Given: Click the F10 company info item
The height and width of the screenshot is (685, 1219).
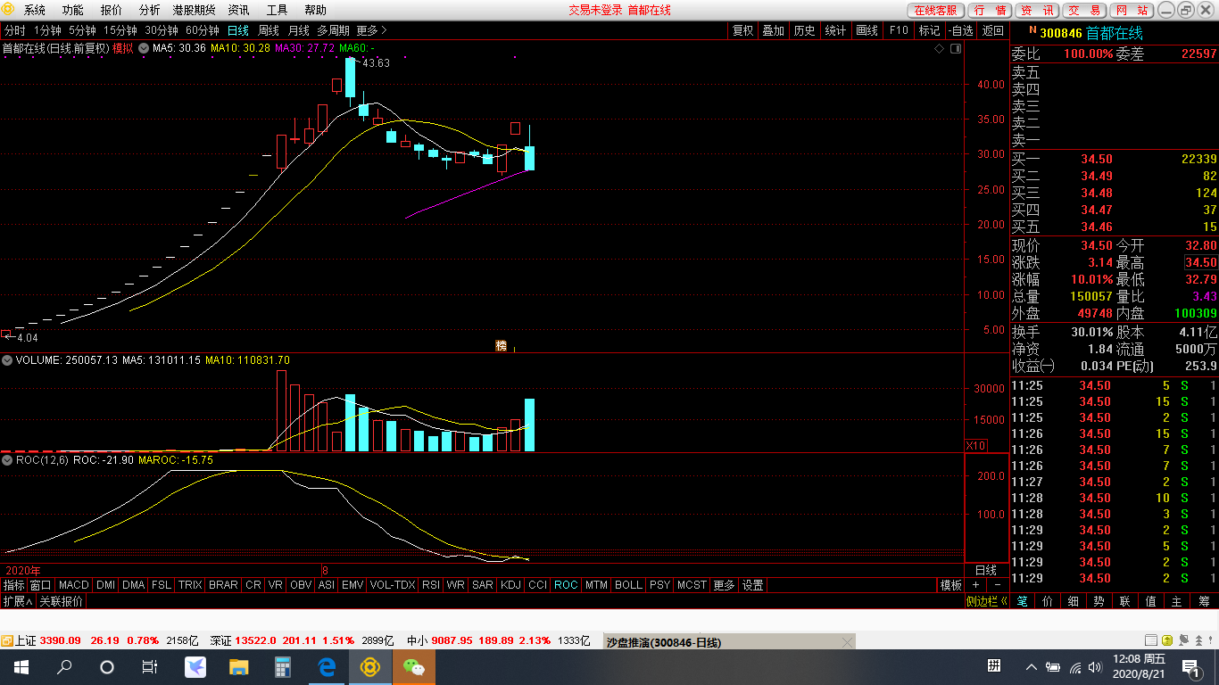Looking at the screenshot, I should click(899, 30).
